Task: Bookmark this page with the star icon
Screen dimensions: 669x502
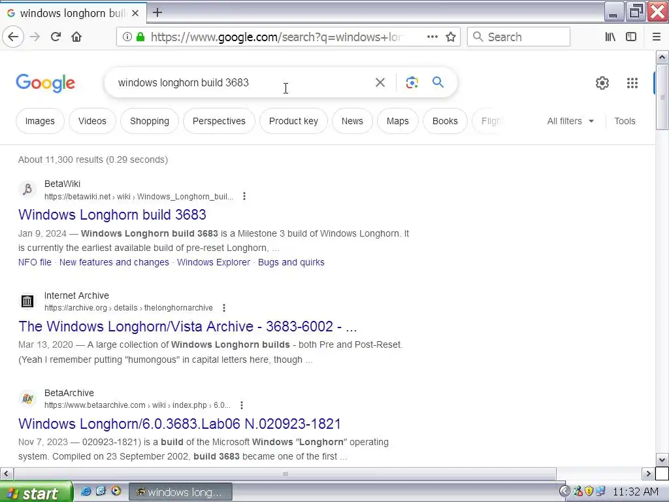Action: pos(451,37)
